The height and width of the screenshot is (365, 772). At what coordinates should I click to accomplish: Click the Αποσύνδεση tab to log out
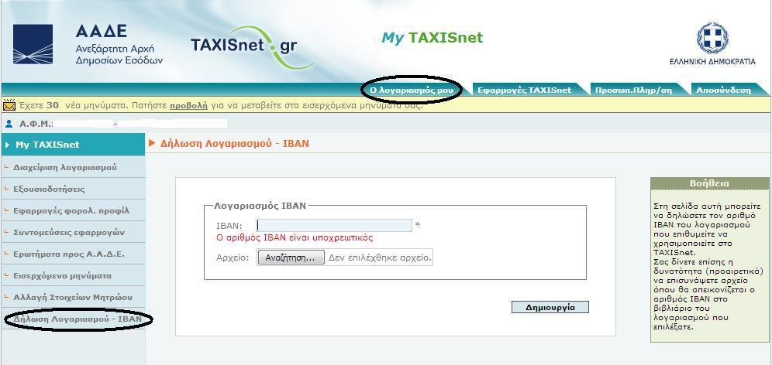[x=724, y=90]
